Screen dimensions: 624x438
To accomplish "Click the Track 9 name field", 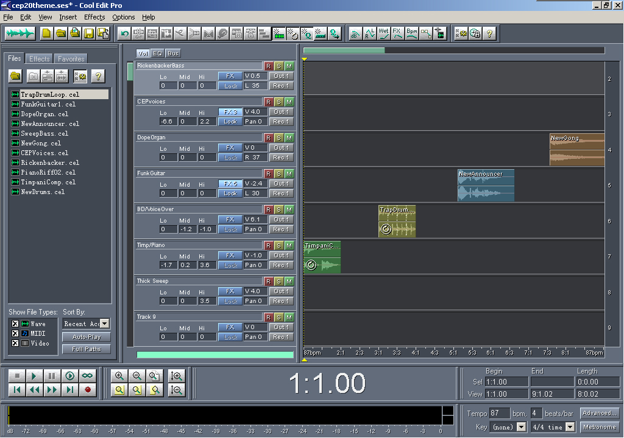I will (x=199, y=317).
